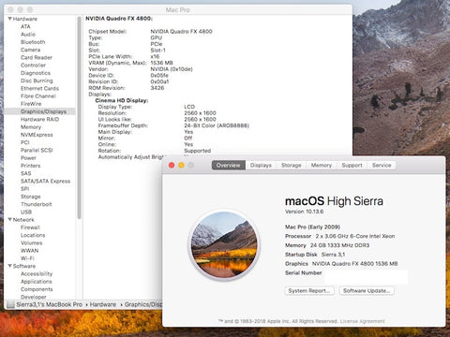The image size is (450, 337).
Task: Switch to the Overview tab
Action: click(x=228, y=165)
